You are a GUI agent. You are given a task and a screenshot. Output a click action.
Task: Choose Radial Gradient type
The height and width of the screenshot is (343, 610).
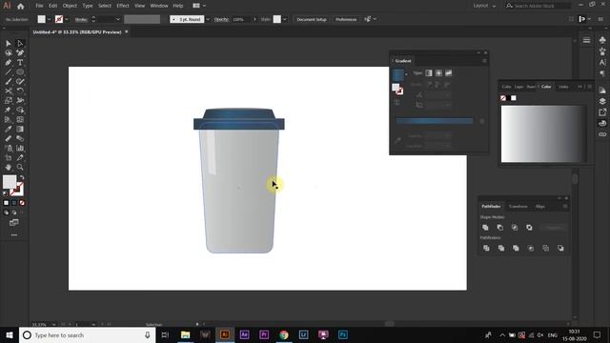tap(438, 73)
